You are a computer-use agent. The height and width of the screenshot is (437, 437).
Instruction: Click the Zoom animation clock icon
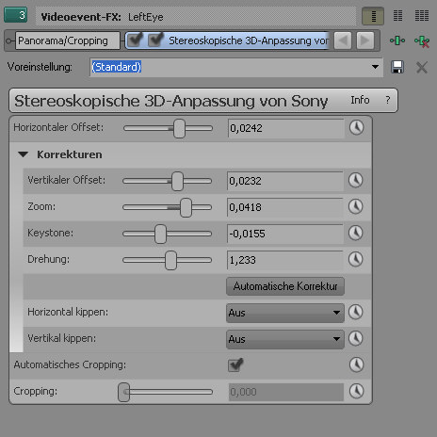pos(356,207)
